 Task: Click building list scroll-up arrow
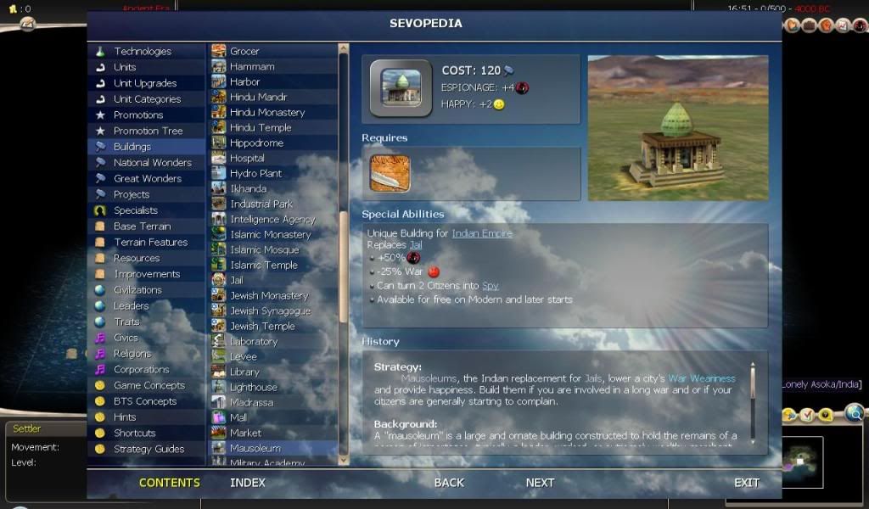(344, 48)
